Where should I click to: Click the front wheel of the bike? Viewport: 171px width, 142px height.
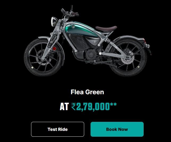click(x=43, y=57)
